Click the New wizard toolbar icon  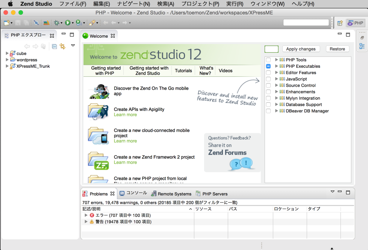click(6, 23)
